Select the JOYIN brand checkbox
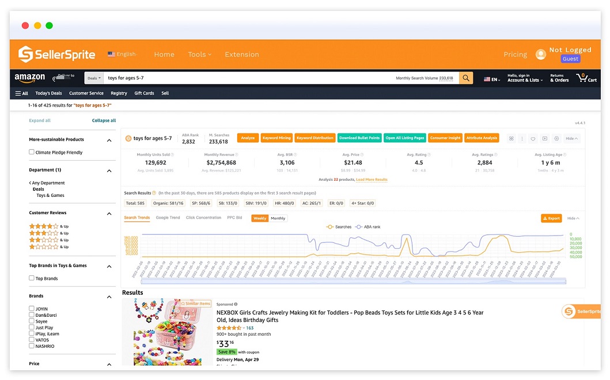The width and height of the screenshot is (610, 380). (32, 309)
